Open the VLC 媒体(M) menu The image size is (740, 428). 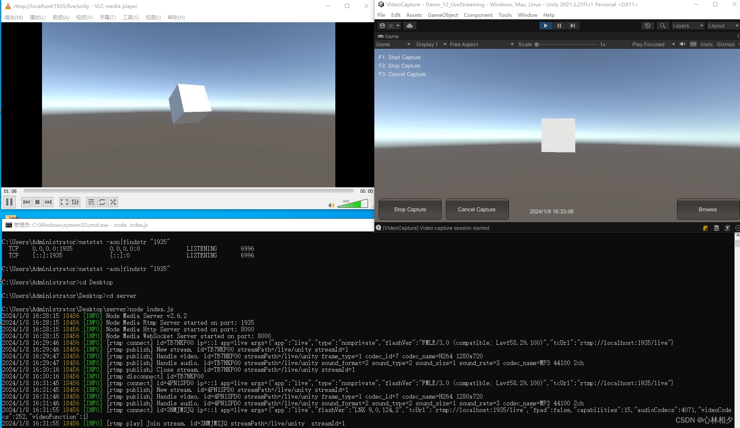13,17
